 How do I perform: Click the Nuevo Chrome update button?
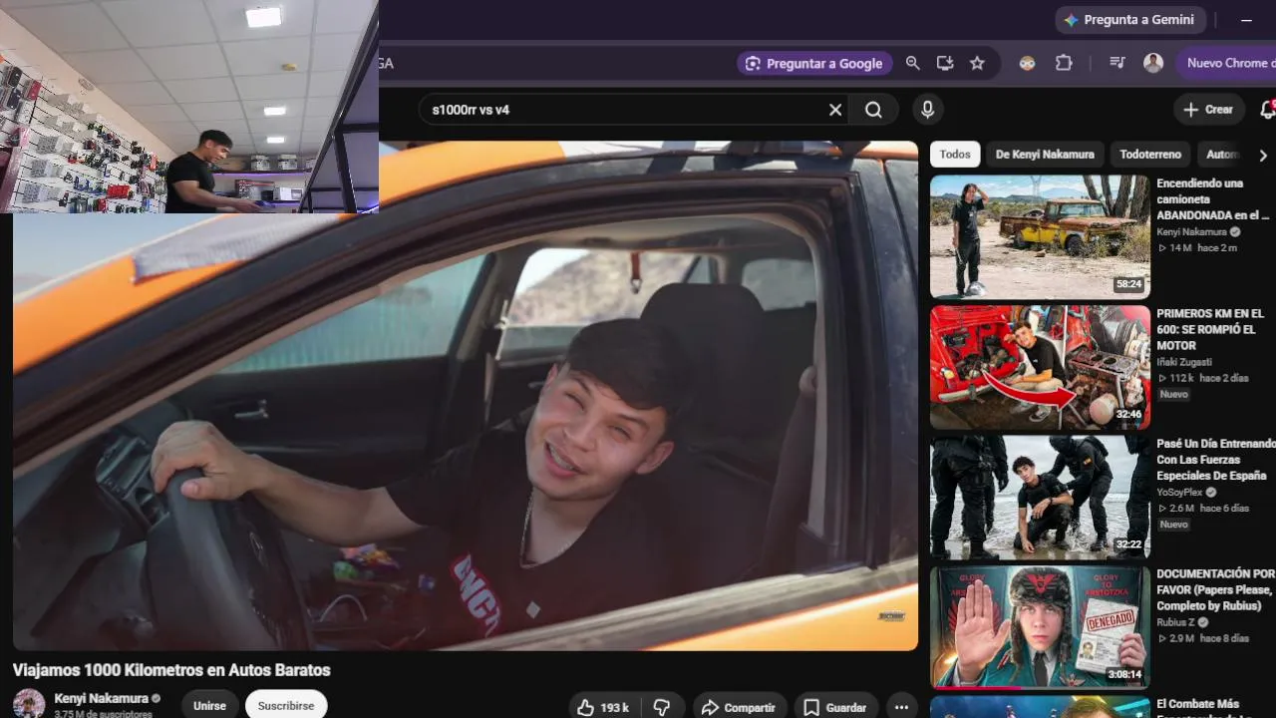(x=1228, y=63)
